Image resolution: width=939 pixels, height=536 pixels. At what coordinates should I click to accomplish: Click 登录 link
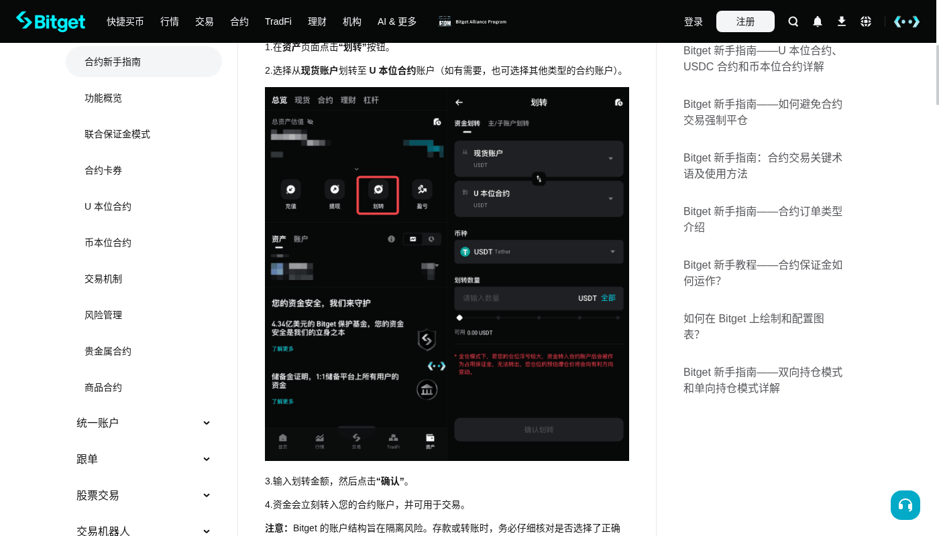[x=694, y=21]
